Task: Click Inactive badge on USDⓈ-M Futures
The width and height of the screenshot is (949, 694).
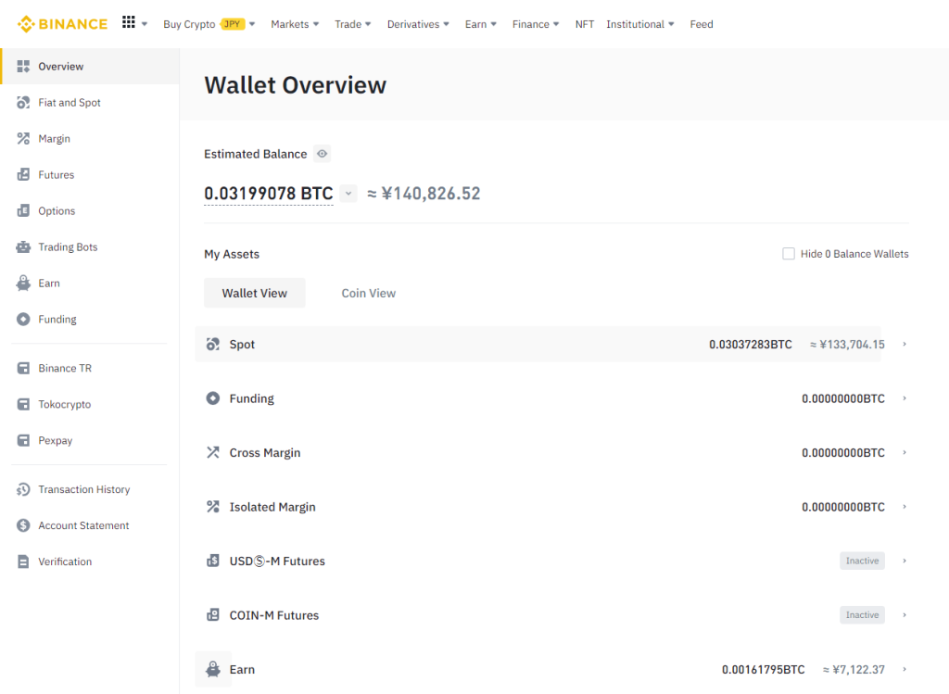Action: [862, 561]
